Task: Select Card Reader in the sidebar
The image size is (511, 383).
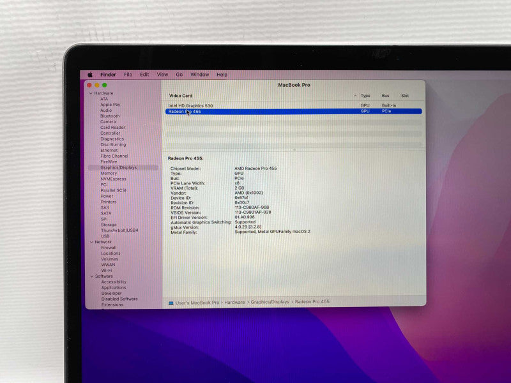Action: point(113,127)
